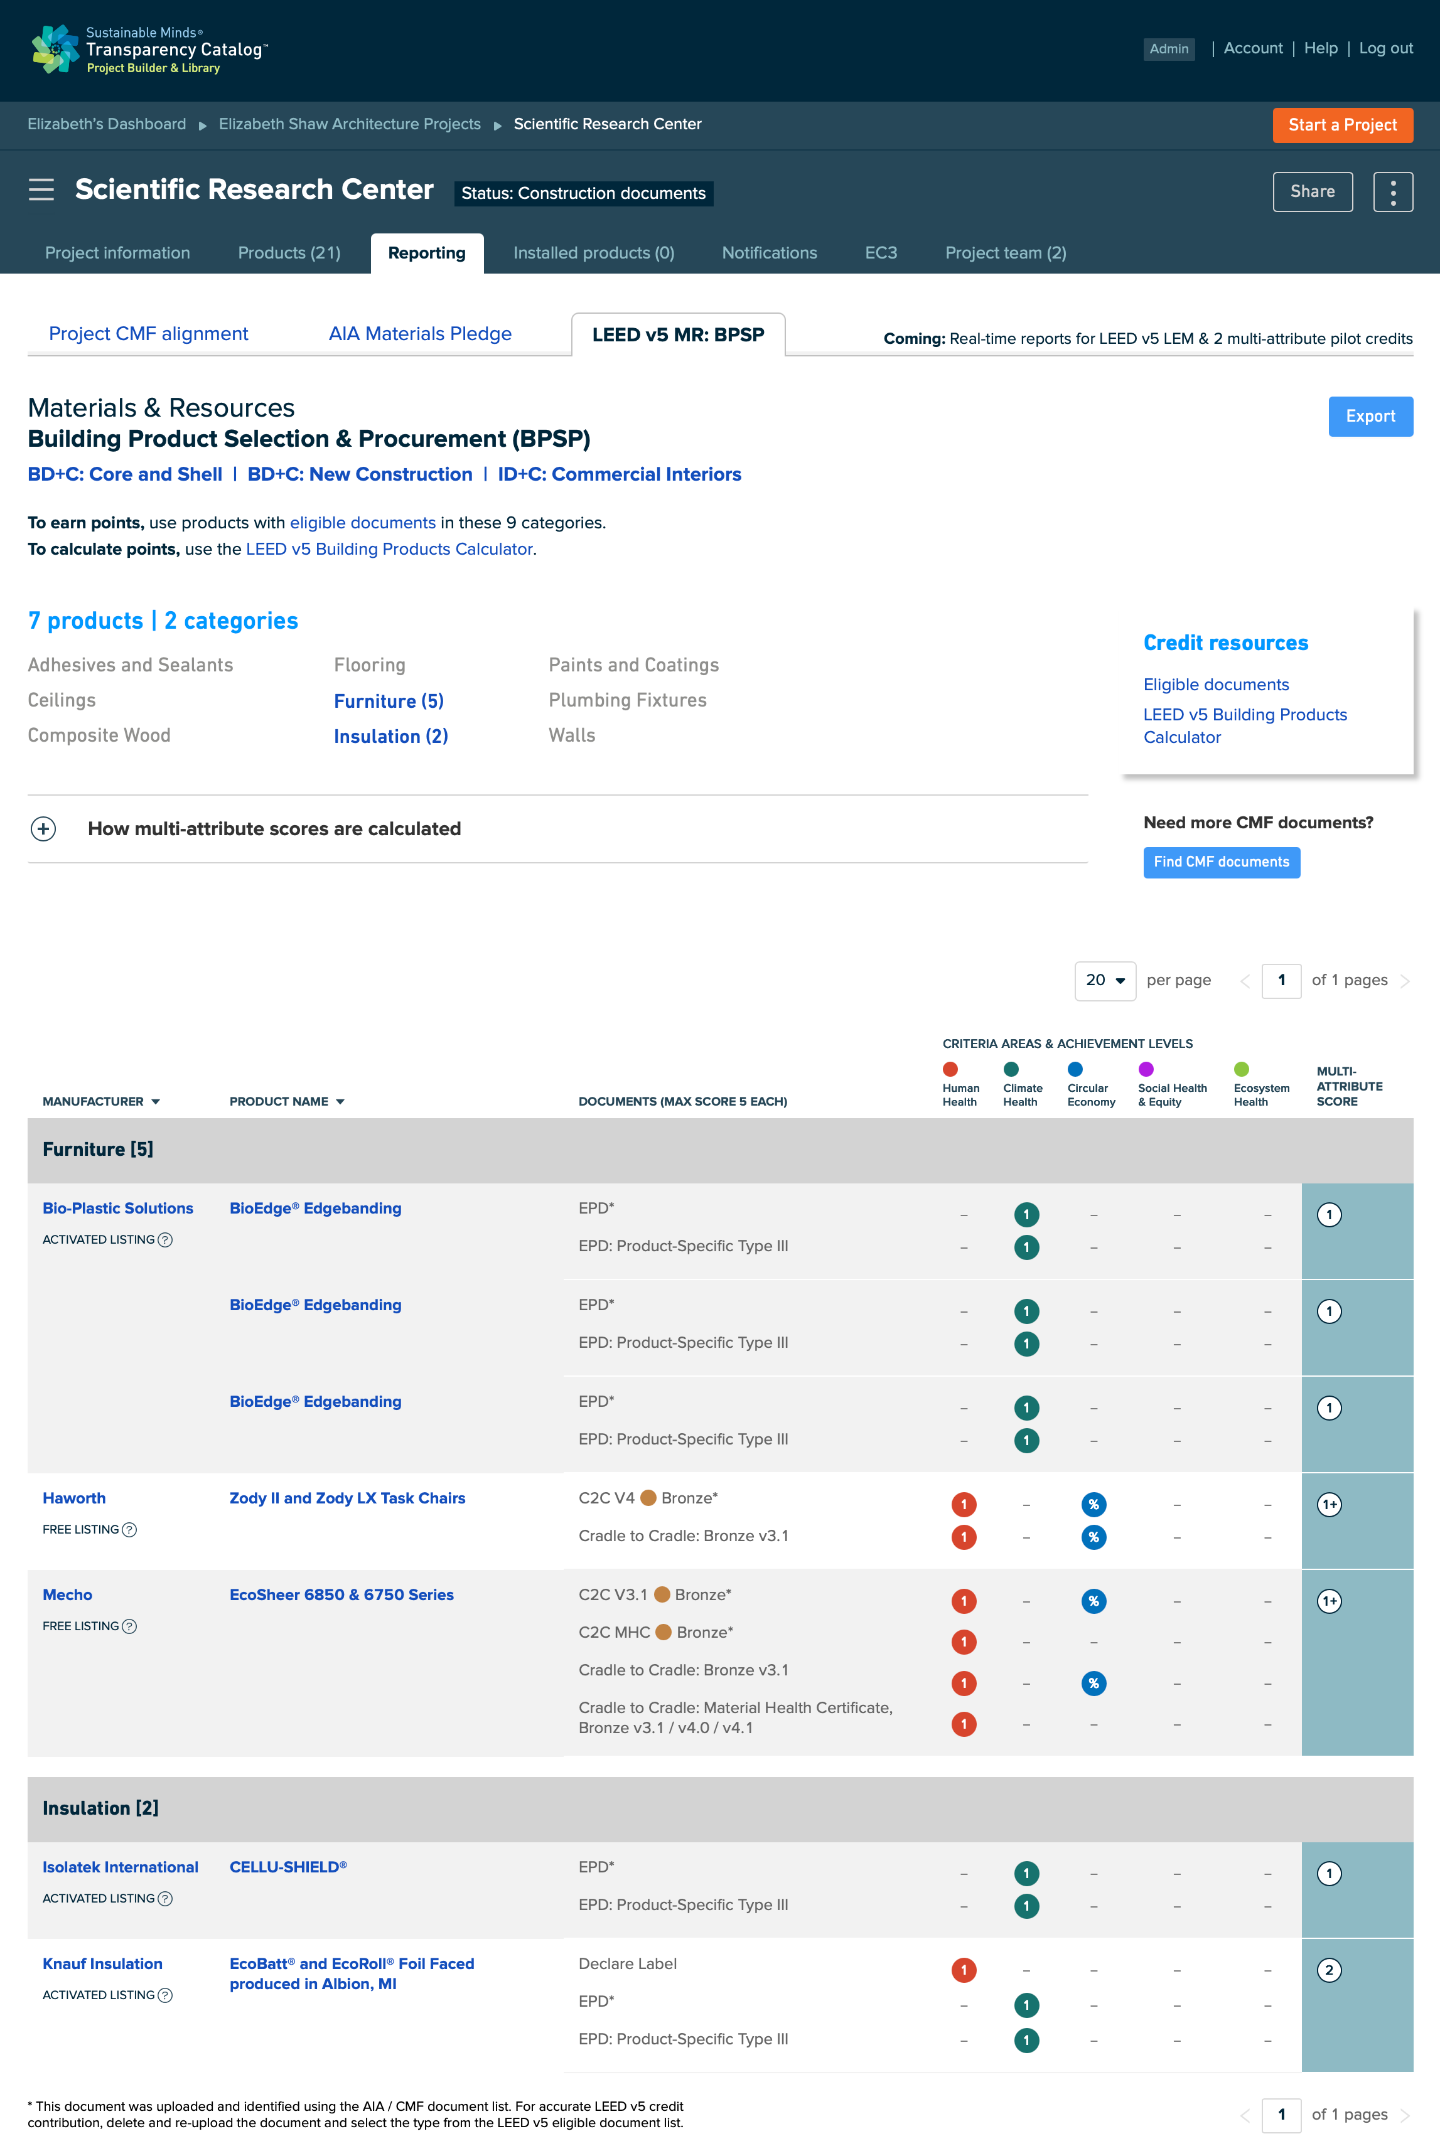Sort by Product Name column arrow
This screenshot has height=2146, width=1440.
(x=340, y=1101)
